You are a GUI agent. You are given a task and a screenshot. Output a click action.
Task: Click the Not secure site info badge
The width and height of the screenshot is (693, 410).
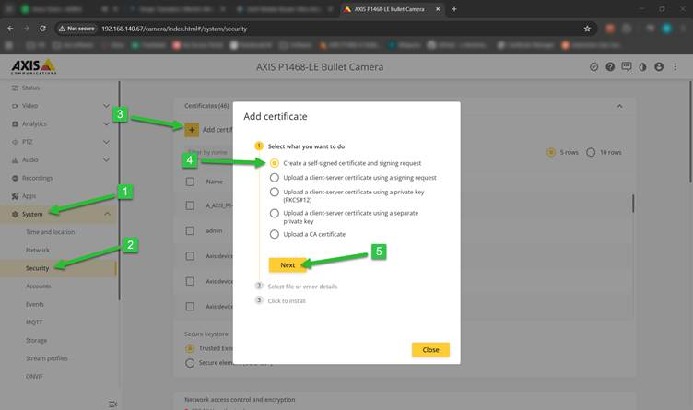[x=76, y=29]
